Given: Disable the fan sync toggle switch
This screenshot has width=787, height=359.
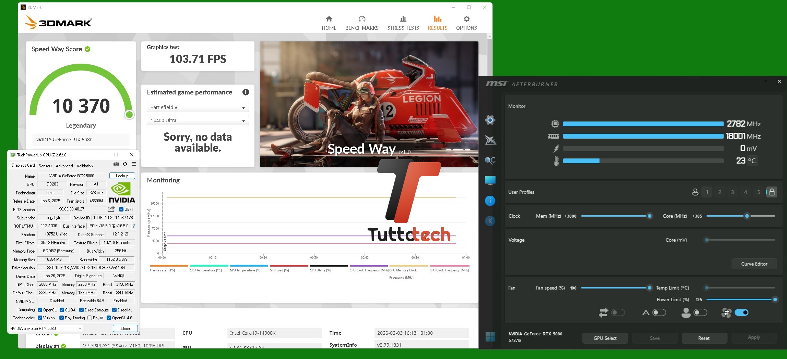Looking at the screenshot, I should (741, 312).
